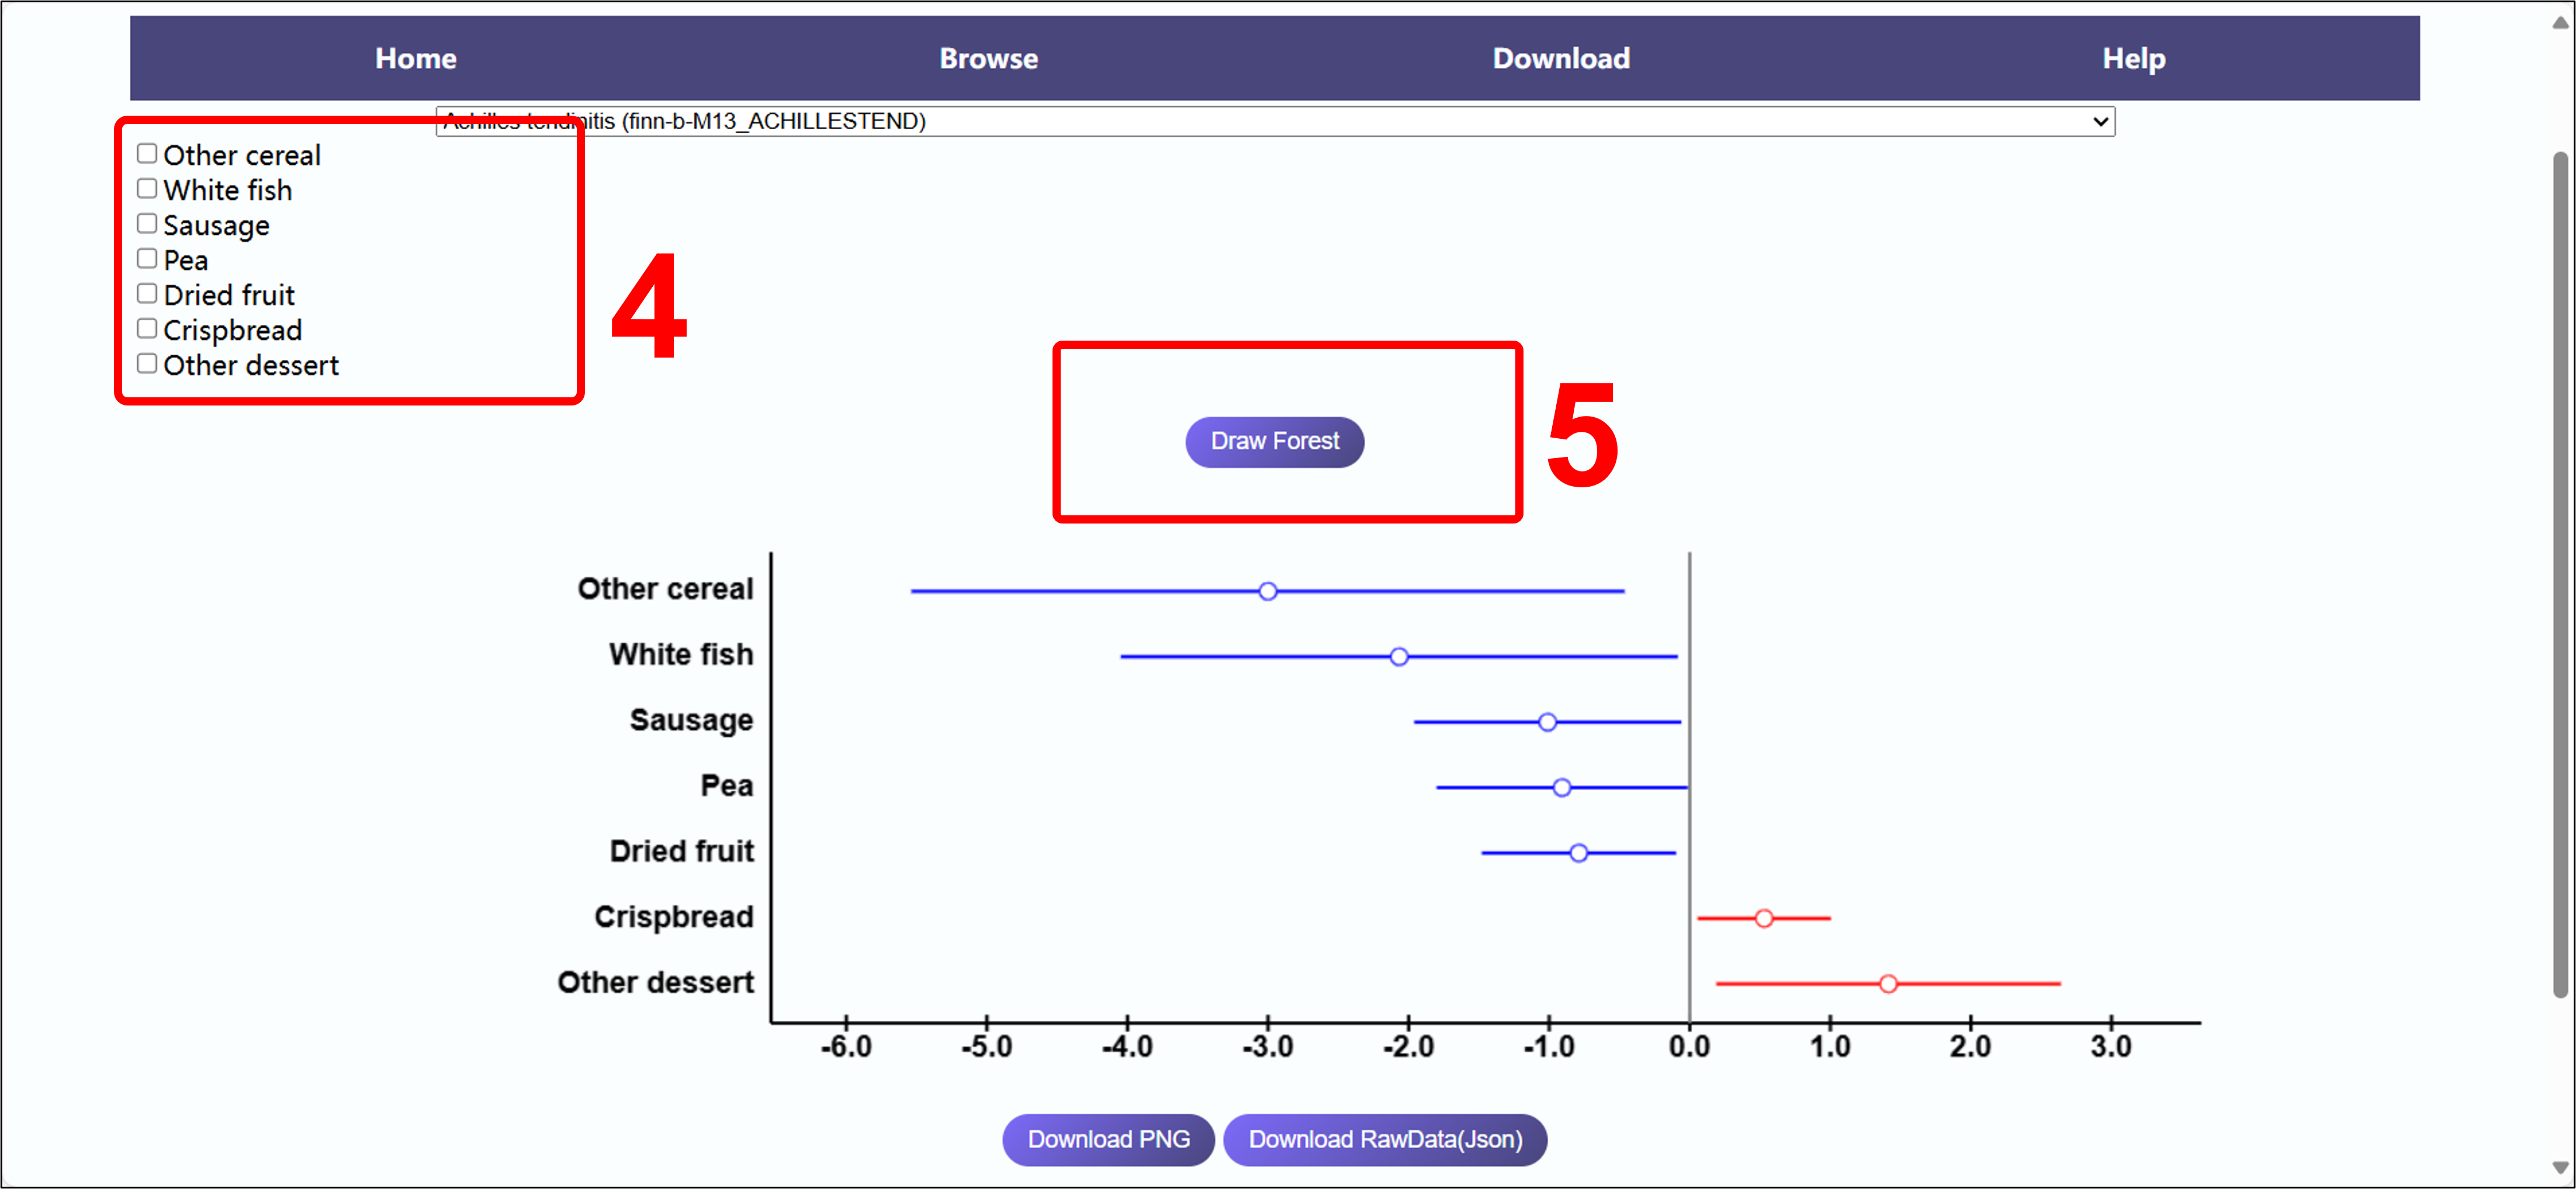The width and height of the screenshot is (2576, 1189).
Task: Open the Help menu item
Action: pos(2132,58)
